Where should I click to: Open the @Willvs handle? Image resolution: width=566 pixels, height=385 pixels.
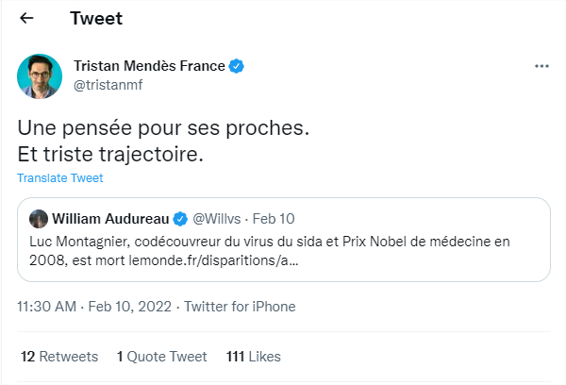point(219,219)
